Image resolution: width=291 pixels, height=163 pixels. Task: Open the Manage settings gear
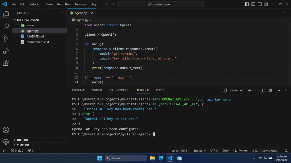coord(6,142)
